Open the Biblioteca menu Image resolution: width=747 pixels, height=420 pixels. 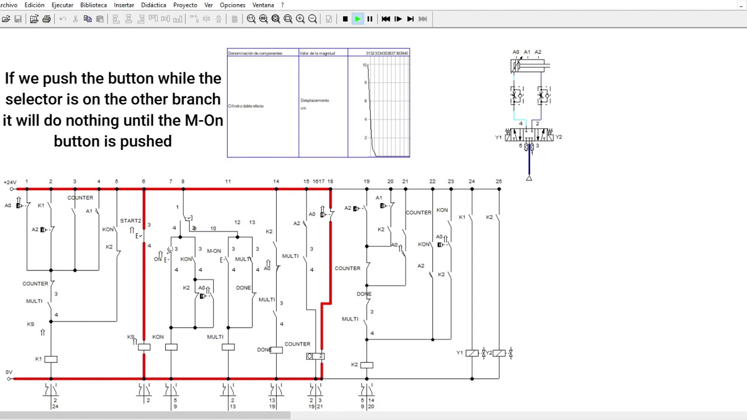pos(93,5)
